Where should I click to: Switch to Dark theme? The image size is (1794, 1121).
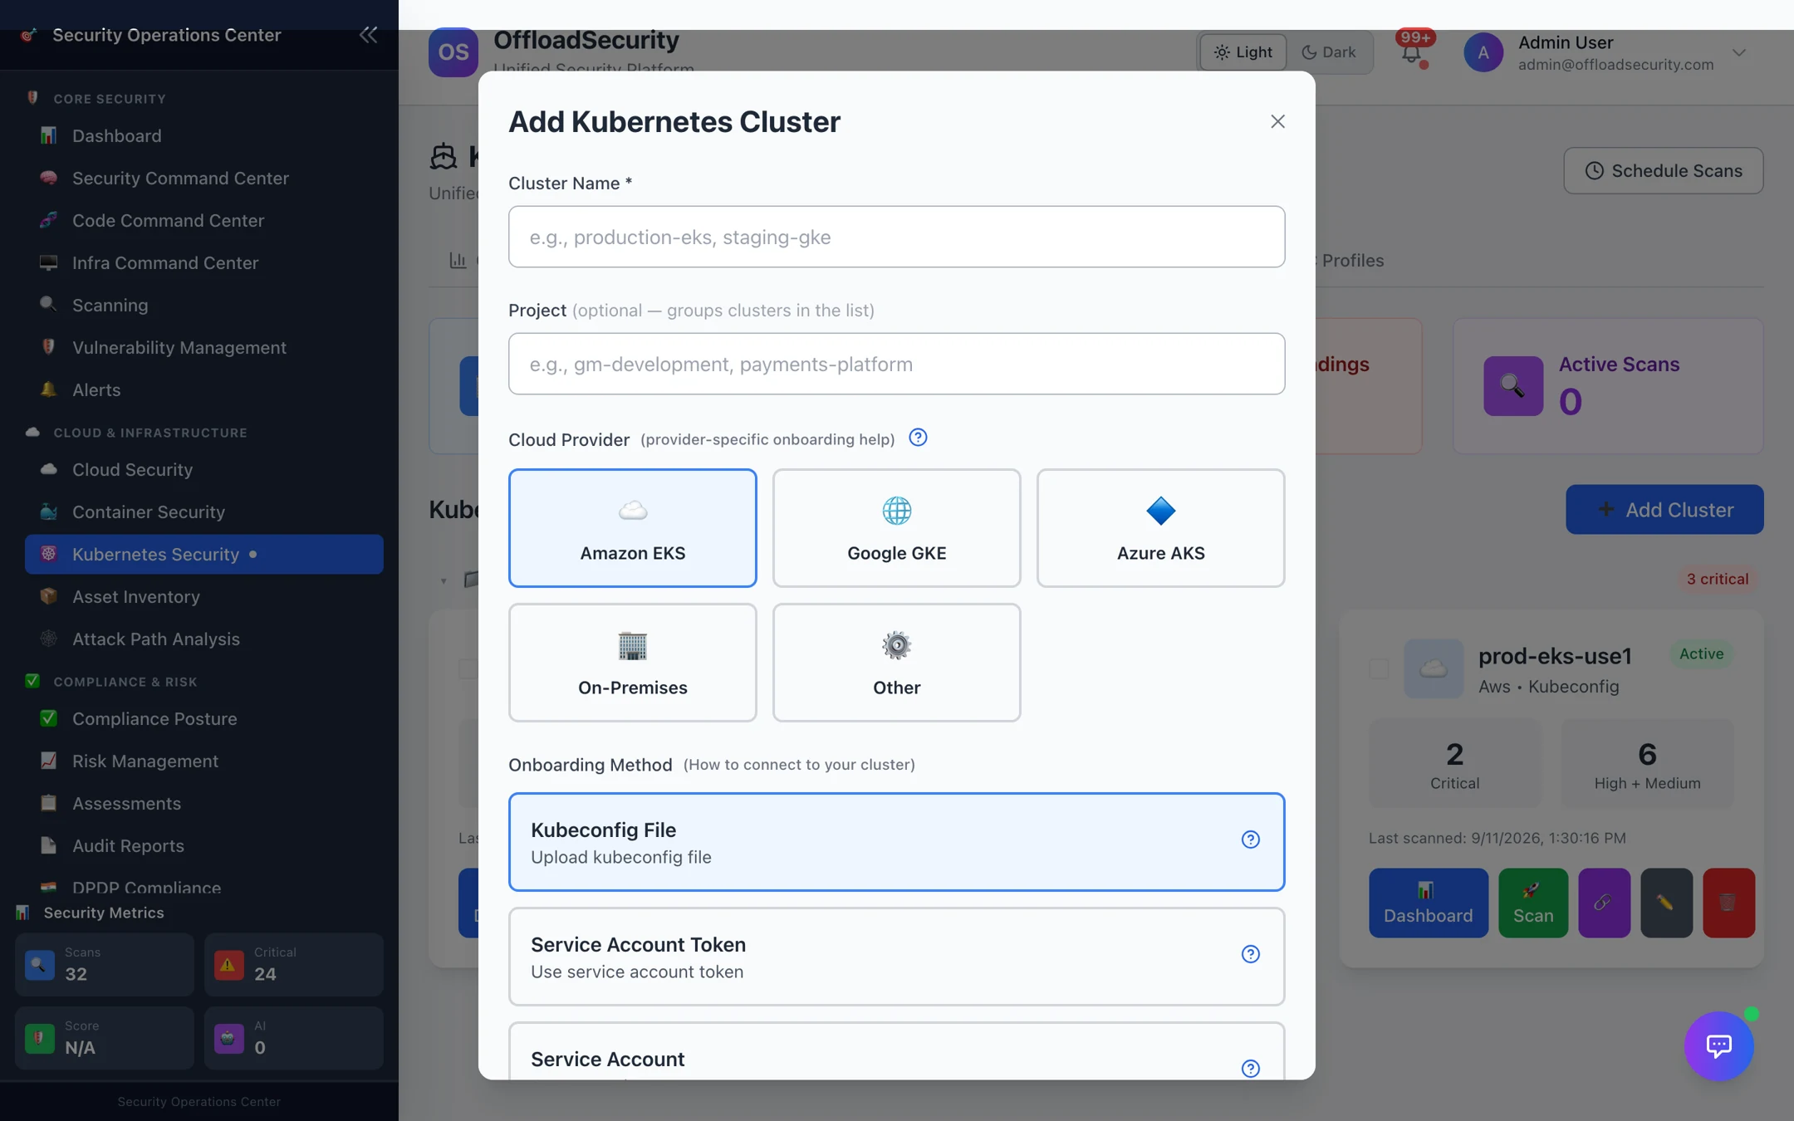click(1329, 51)
